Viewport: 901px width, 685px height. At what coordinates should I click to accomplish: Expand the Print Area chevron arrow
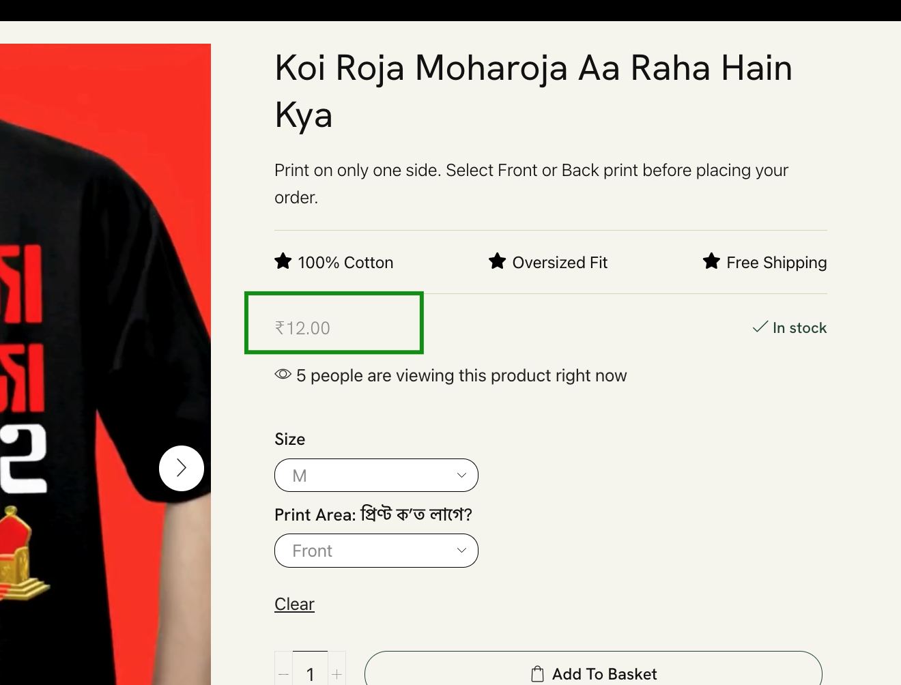461,551
